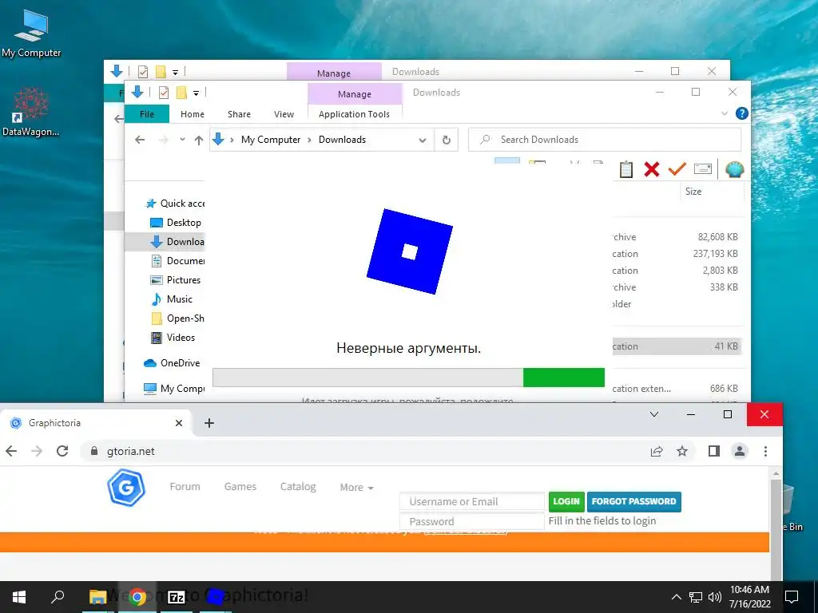This screenshot has width=818, height=613.
Task: Click the Paste clipboard toolbar icon in Explorer
Action: (626, 169)
